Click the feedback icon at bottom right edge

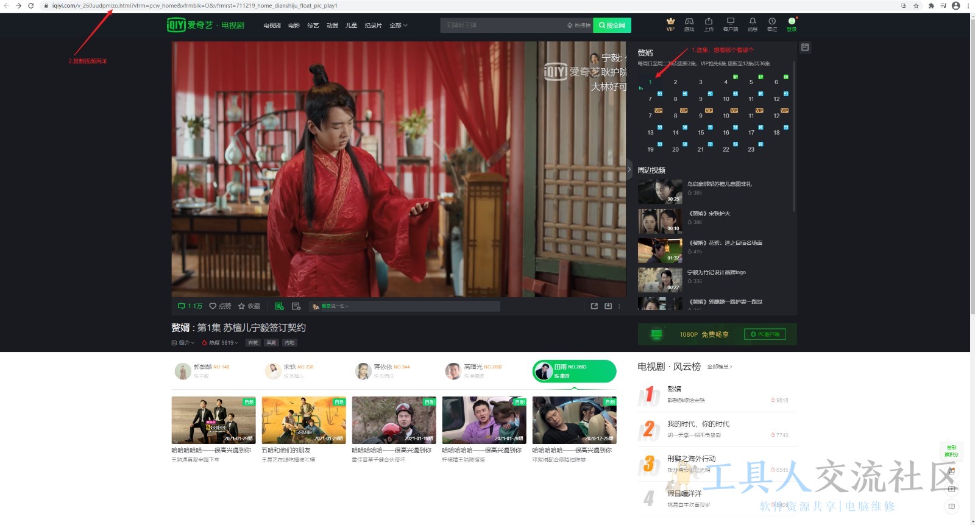click(x=952, y=506)
